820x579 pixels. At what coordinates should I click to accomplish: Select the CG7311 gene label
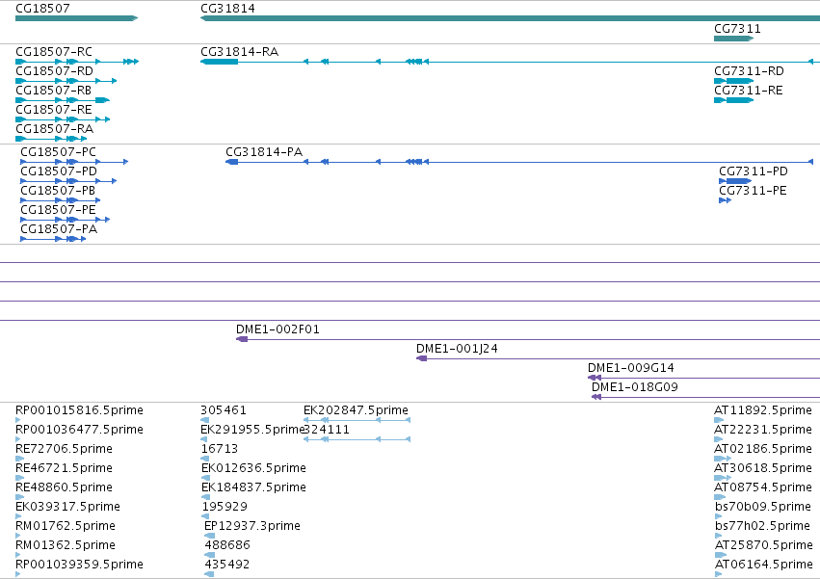point(737,29)
